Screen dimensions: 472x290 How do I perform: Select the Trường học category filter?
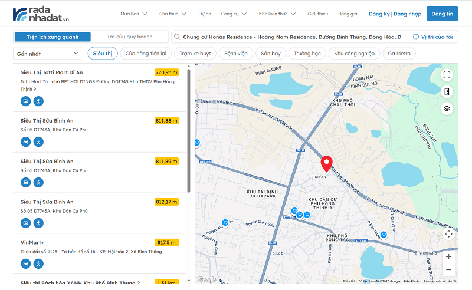307,54
